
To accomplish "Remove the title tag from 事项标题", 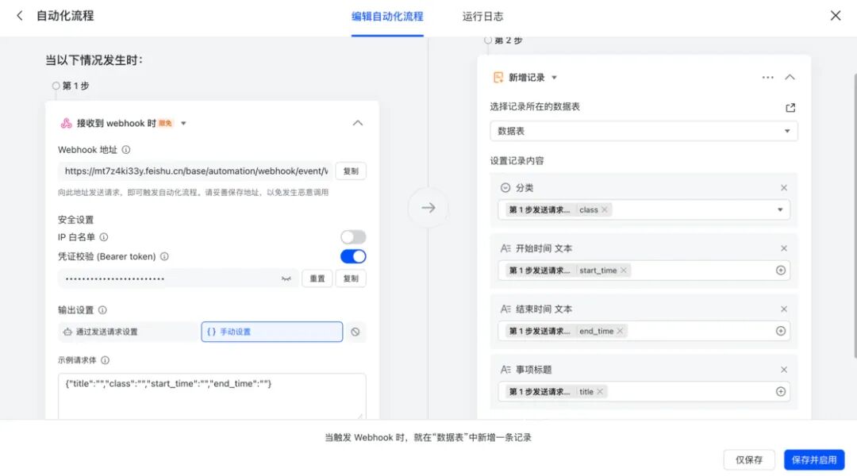I will point(600,392).
